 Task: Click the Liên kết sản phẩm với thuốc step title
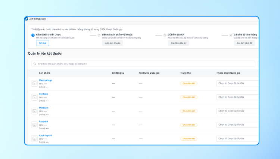117,35
